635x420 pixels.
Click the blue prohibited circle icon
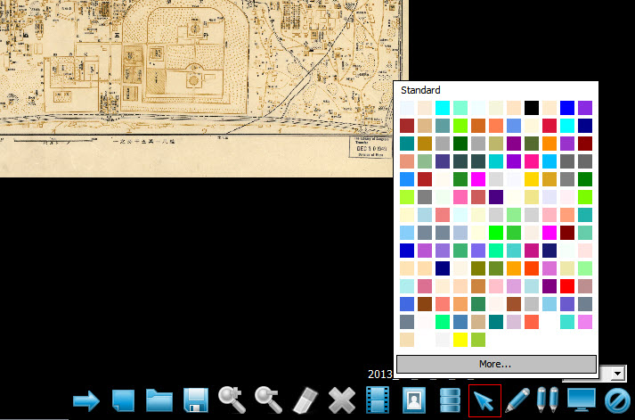click(x=616, y=400)
